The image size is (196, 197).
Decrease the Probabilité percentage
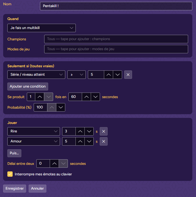point(61,107)
